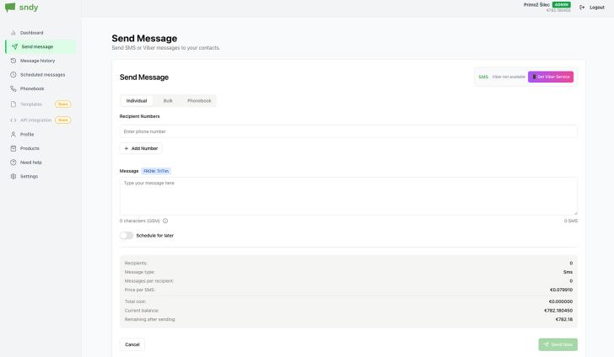Select the SMS message type

click(483, 77)
